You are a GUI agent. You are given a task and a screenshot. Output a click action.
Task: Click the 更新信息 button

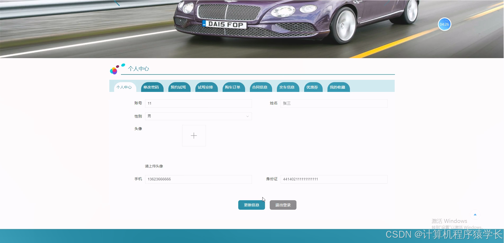pos(251,205)
